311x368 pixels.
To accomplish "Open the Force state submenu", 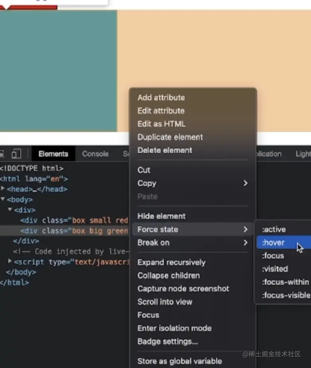I will pyautogui.click(x=193, y=229).
